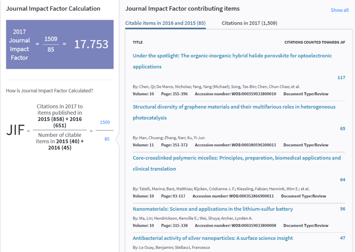Open the graphene materials photocatalysis article title
Screen dimensions: 355x252
(x=234, y=107)
